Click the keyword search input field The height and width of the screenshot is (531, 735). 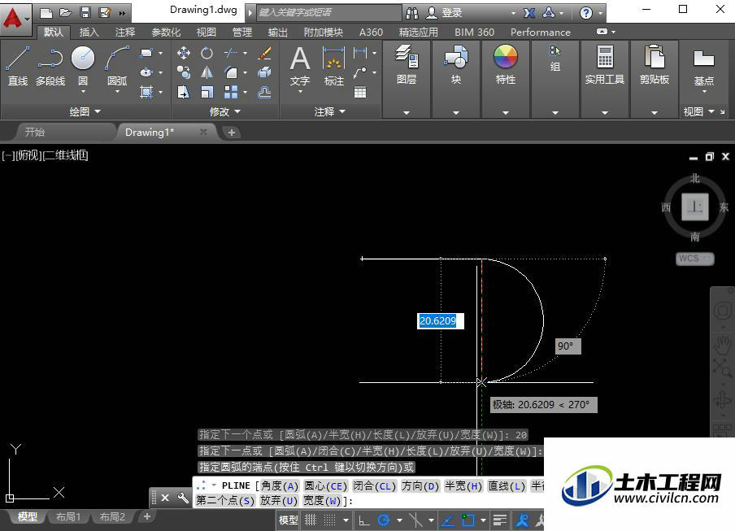click(329, 13)
